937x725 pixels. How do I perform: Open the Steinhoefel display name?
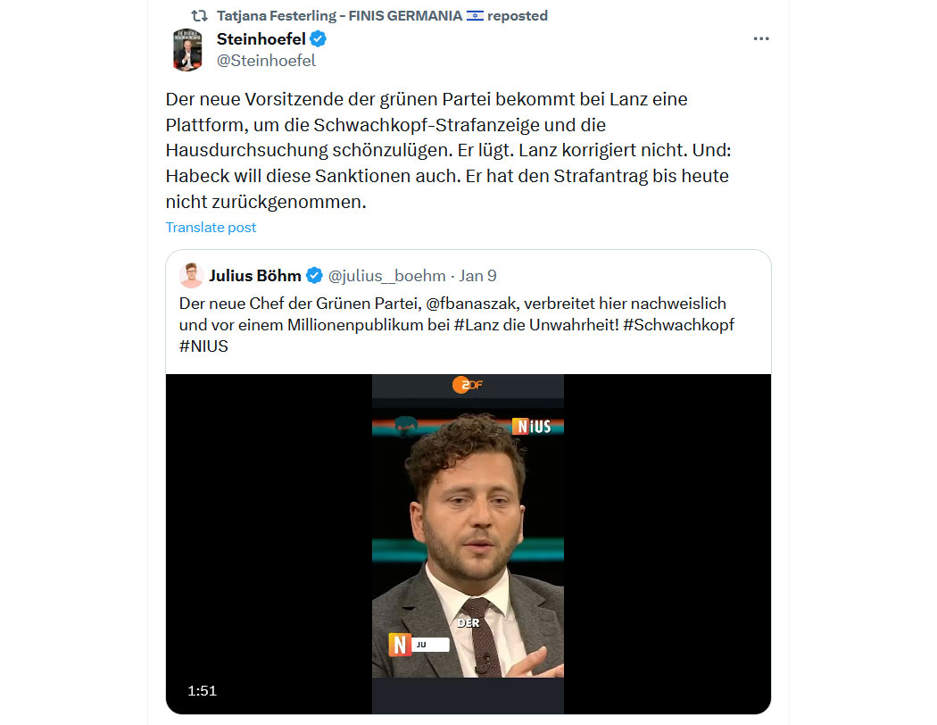(261, 39)
